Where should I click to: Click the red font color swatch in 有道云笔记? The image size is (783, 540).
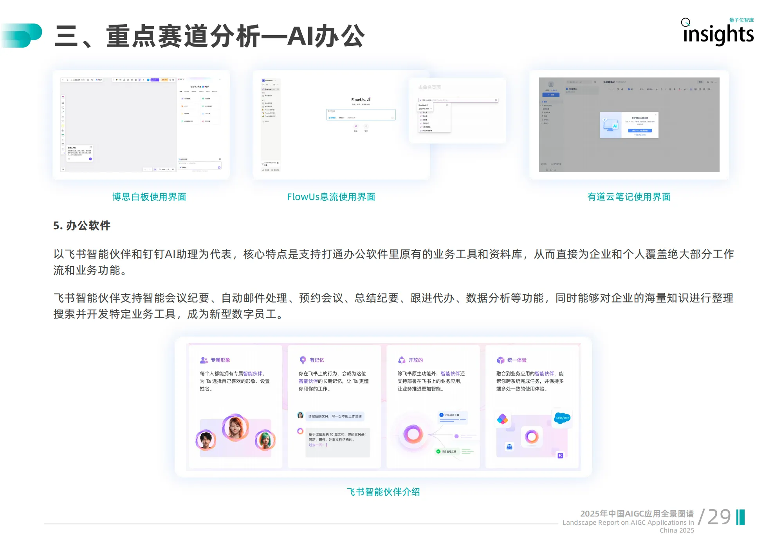click(680, 89)
